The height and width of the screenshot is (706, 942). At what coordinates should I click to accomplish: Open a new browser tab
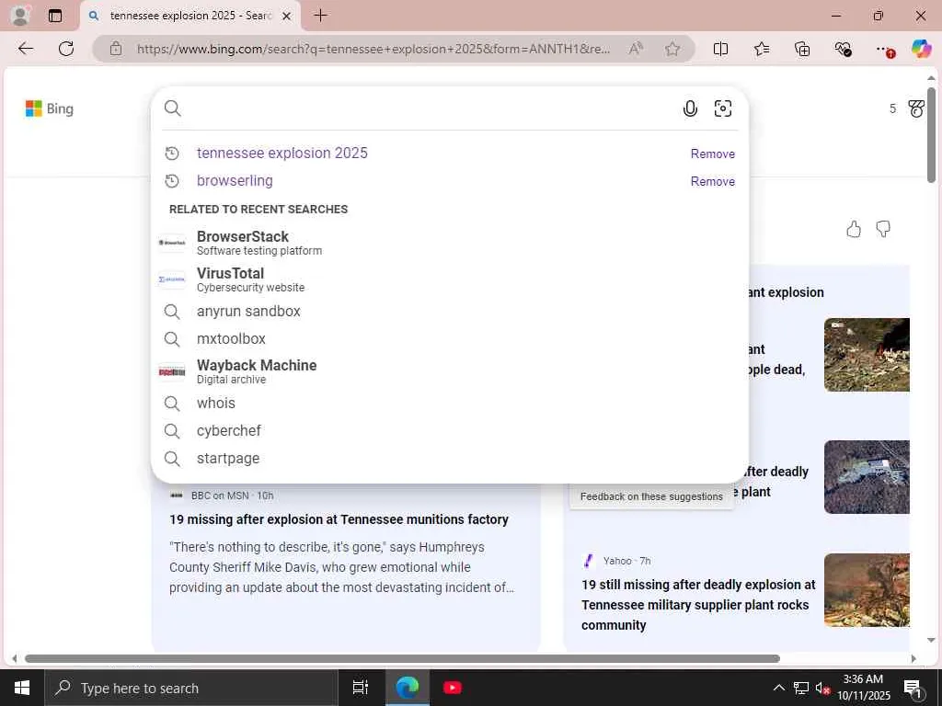[321, 16]
